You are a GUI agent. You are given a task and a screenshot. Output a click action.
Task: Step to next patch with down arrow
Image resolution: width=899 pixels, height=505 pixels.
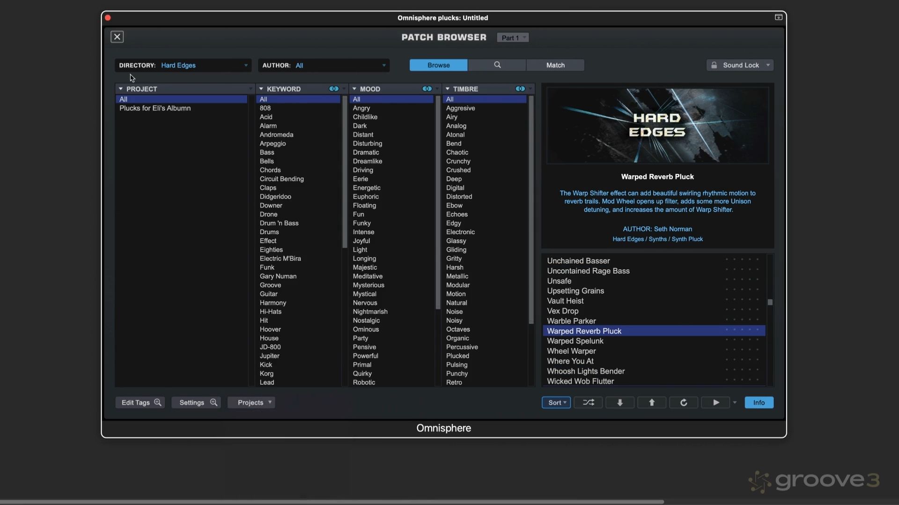click(620, 402)
